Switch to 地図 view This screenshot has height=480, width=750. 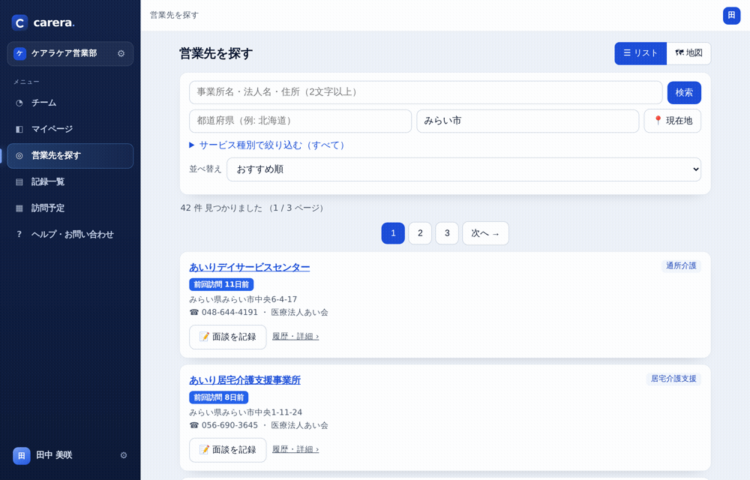coord(688,53)
